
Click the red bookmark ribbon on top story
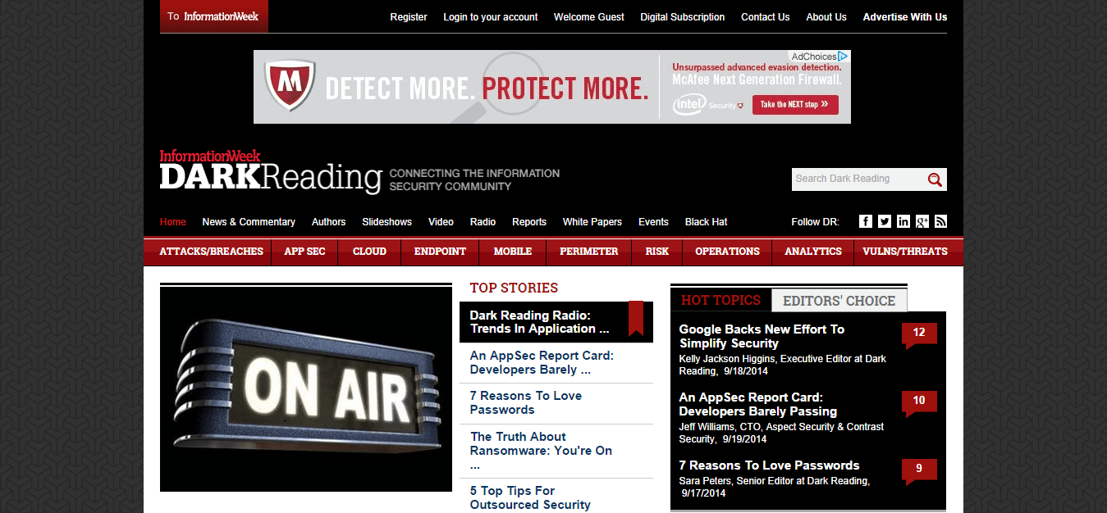click(636, 318)
